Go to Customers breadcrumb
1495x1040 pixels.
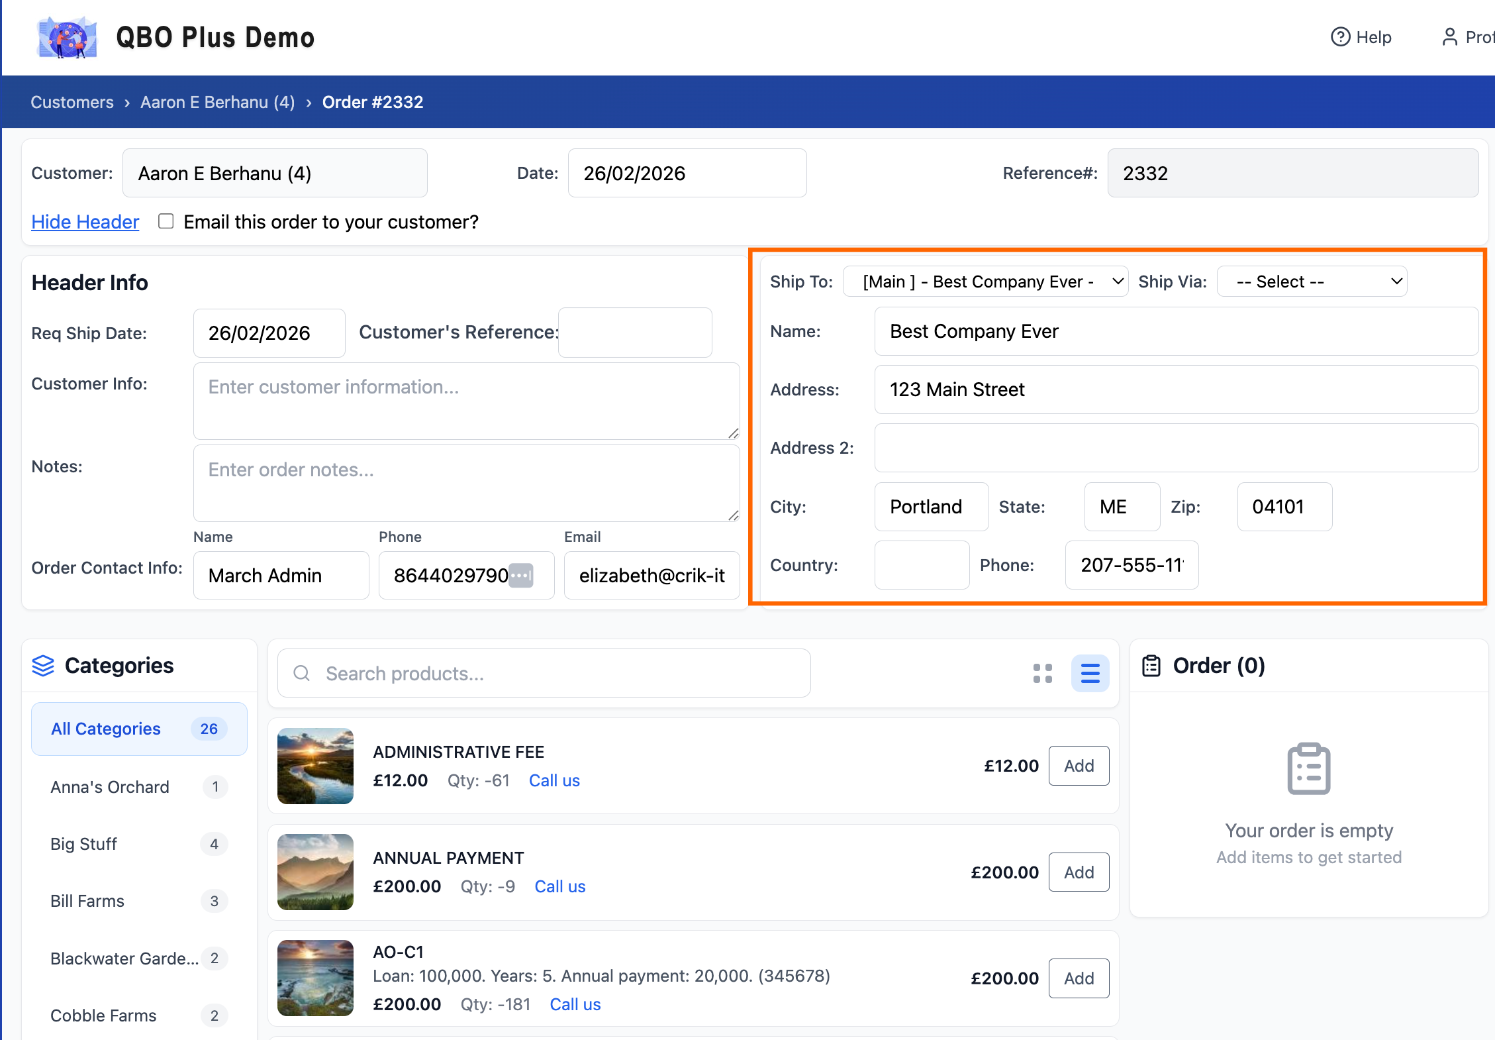(x=72, y=102)
